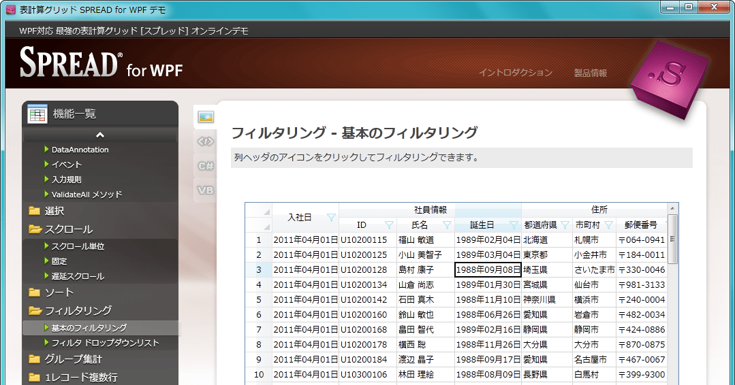The image size is (735, 385).
Task: Open the イベント item
Action: tap(66, 165)
